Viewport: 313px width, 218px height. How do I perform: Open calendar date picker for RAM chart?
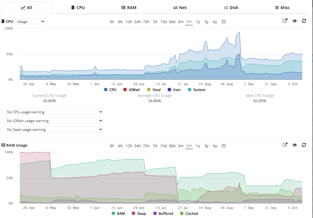(x=224, y=146)
